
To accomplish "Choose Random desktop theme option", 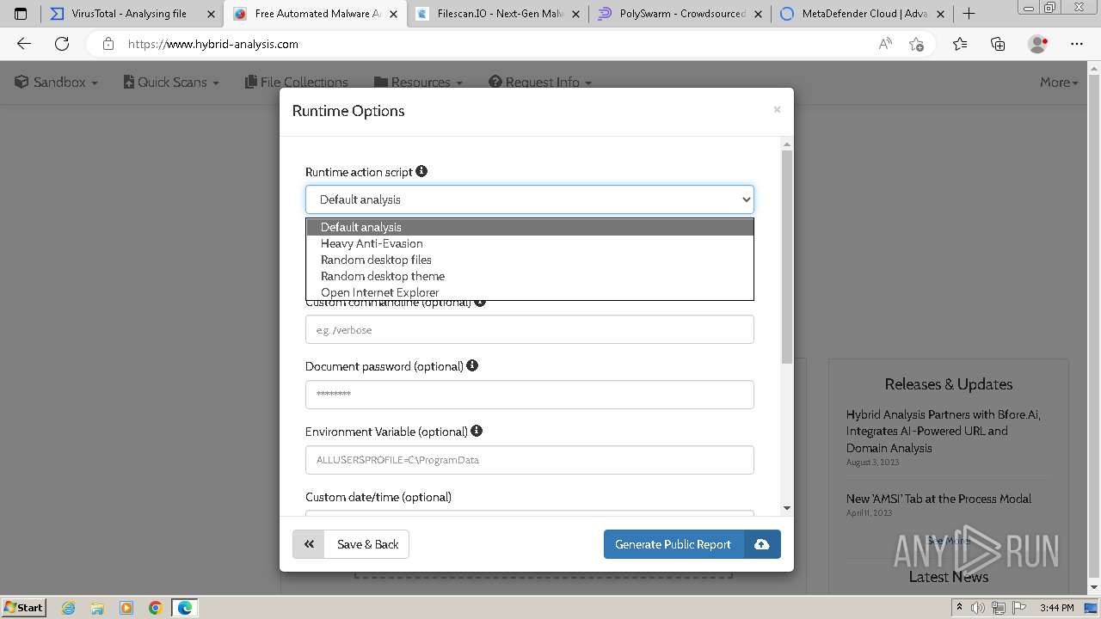I will (x=383, y=276).
